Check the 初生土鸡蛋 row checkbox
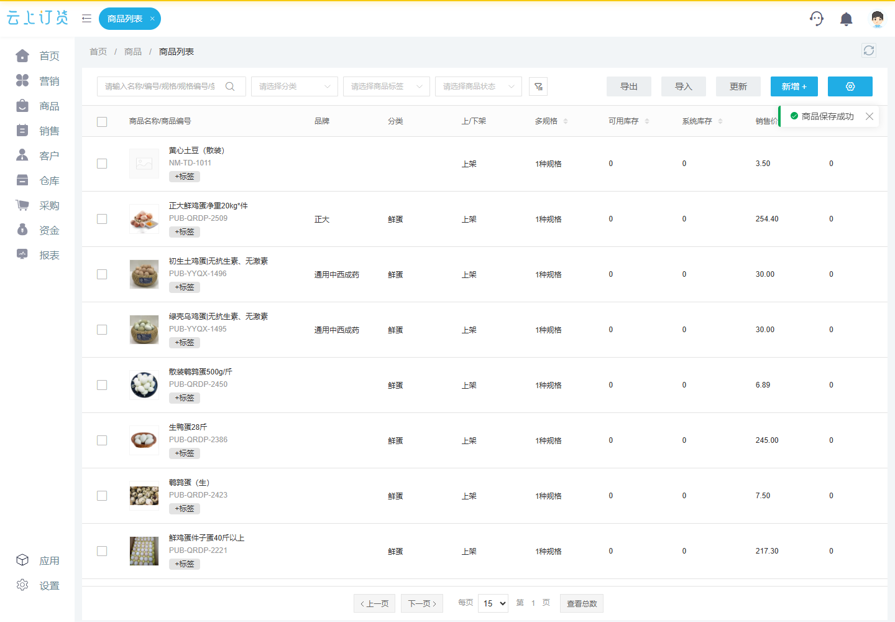895x622 pixels. coord(102,274)
